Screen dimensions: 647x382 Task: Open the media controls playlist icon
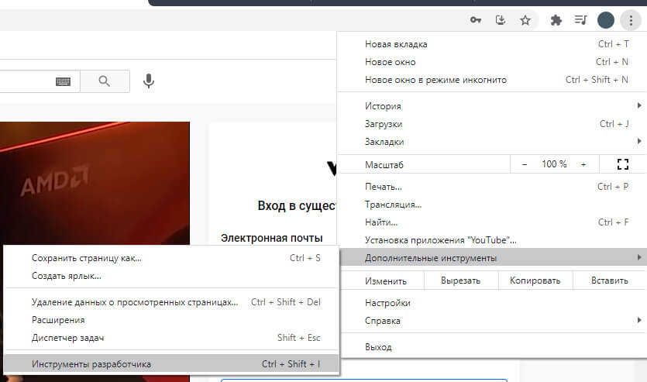click(580, 20)
